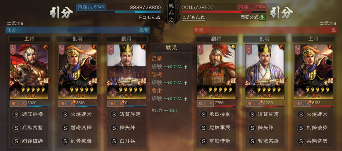Select the 味方 攻撃 blue header bar
The height and width of the screenshot is (151, 342).
[x=78, y=30]
